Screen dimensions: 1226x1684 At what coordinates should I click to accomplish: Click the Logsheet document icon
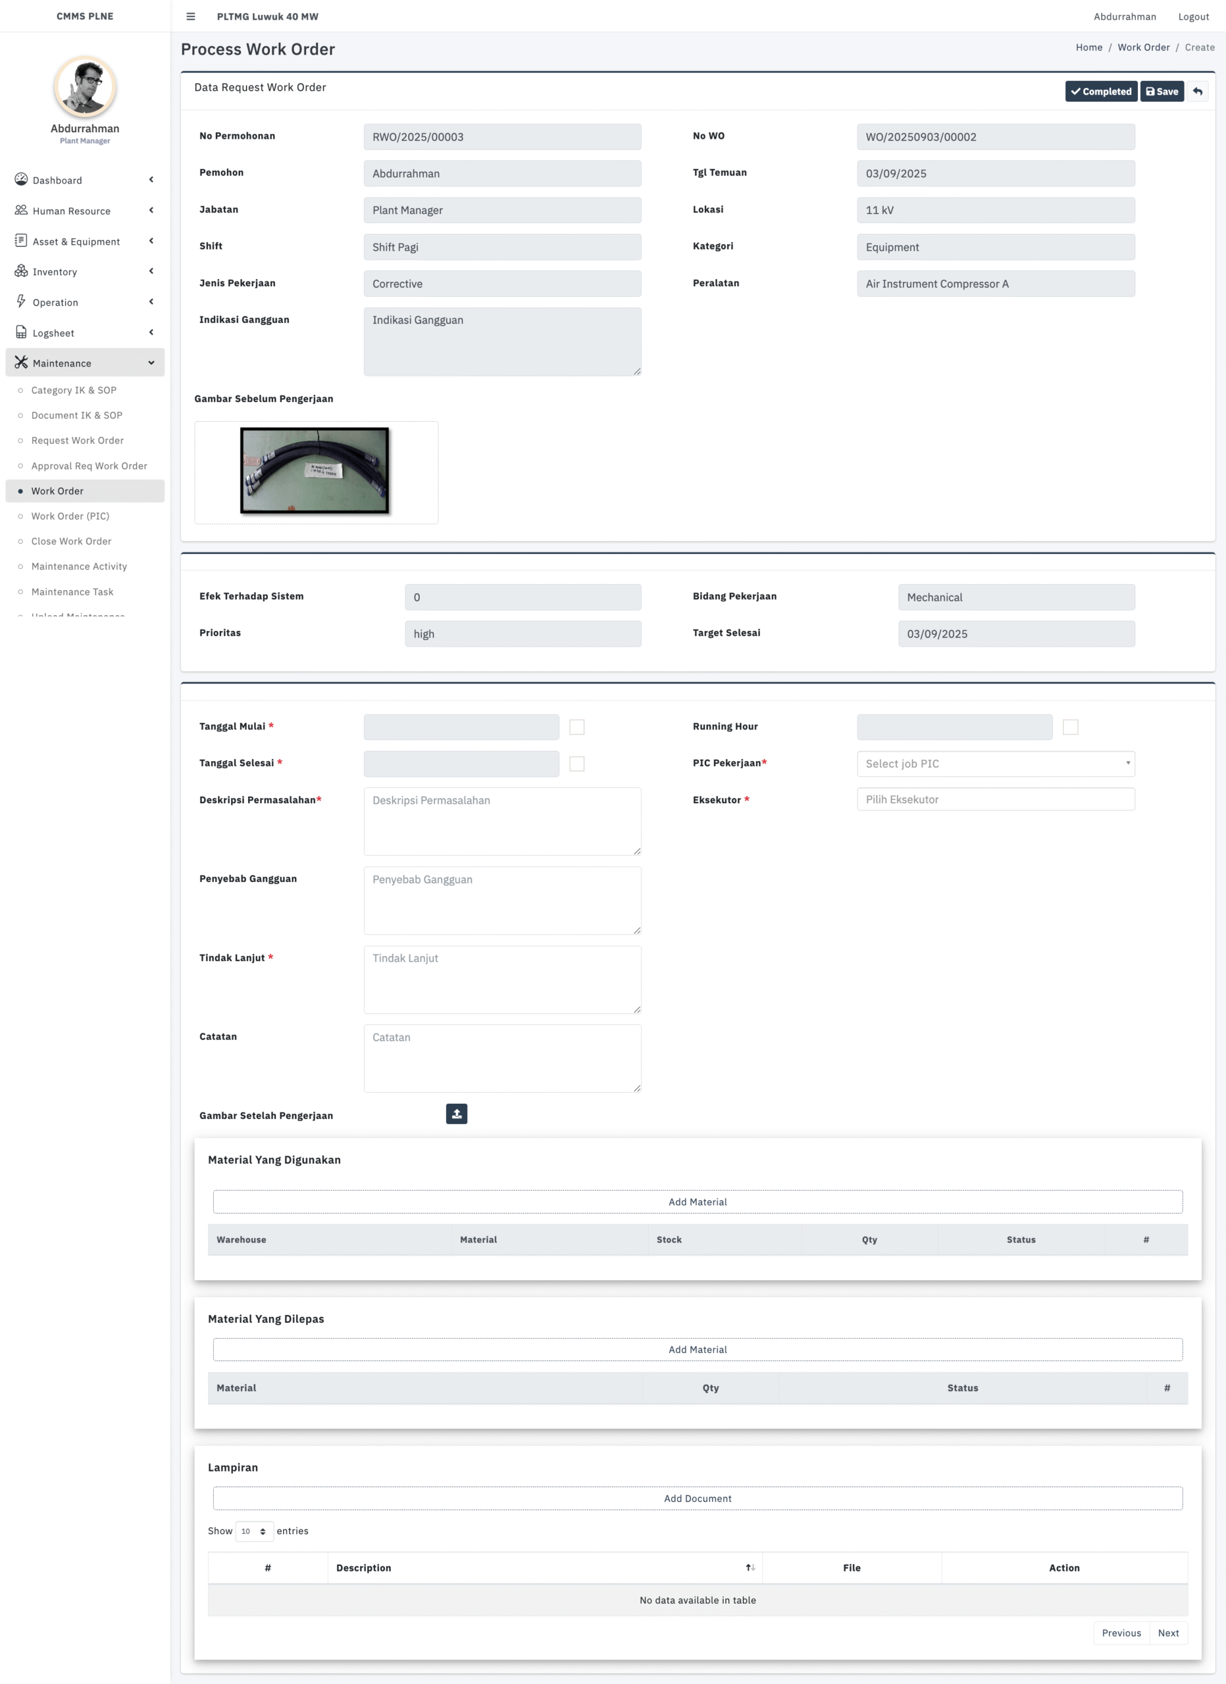click(21, 332)
